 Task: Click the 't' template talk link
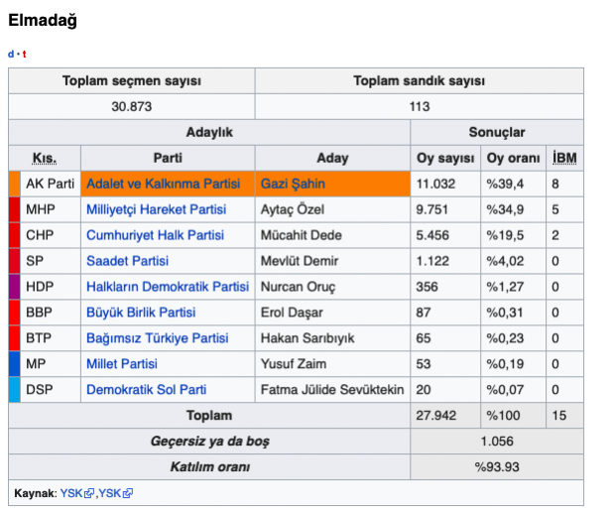[24, 54]
